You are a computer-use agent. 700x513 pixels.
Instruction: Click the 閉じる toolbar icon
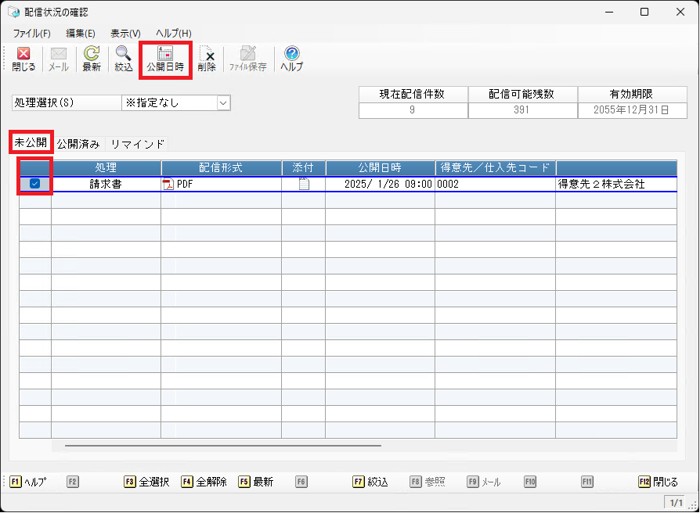[23, 59]
